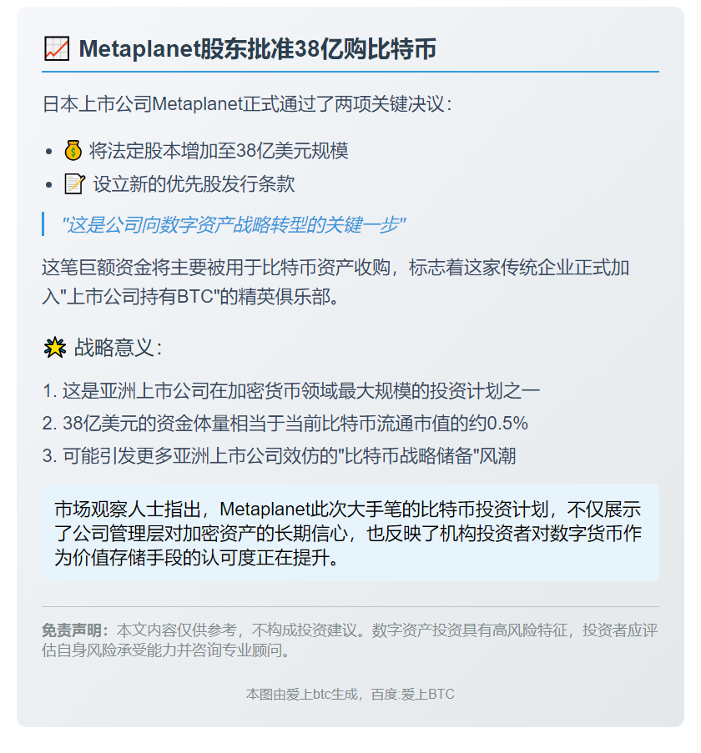Click the footer credit 本图由爱上btc生成
This screenshot has width=701, height=753.
(x=302, y=695)
